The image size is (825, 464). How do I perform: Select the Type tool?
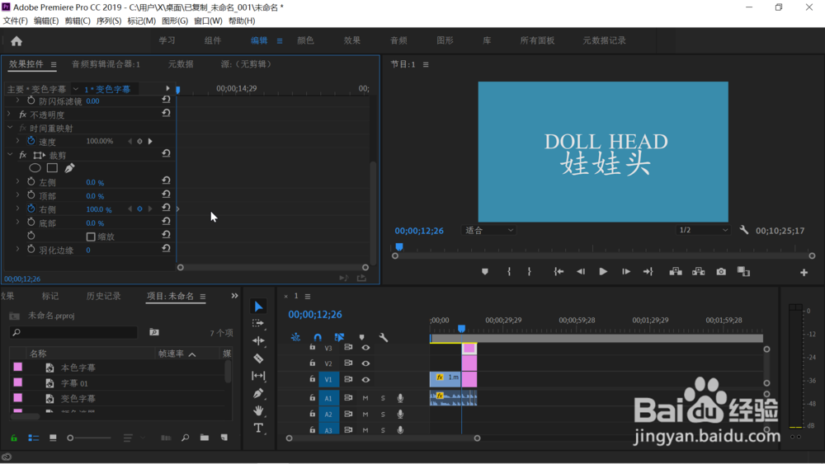[x=258, y=428]
